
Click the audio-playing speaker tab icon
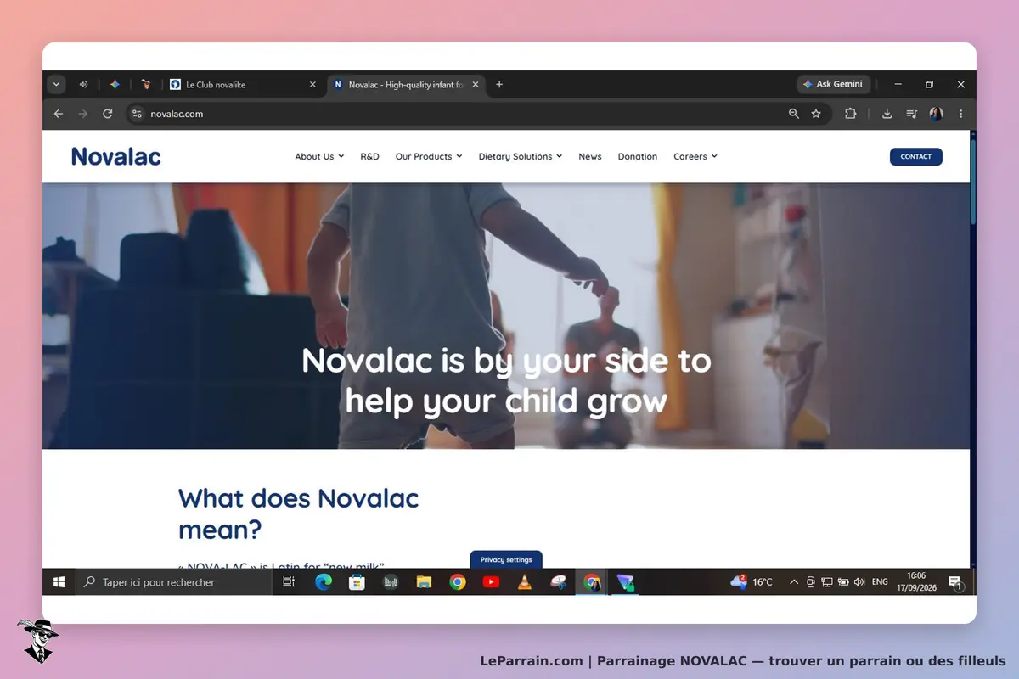[x=83, y=85]
